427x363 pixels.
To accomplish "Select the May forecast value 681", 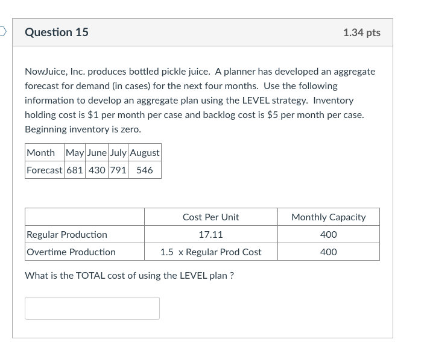I will (75, 170).
